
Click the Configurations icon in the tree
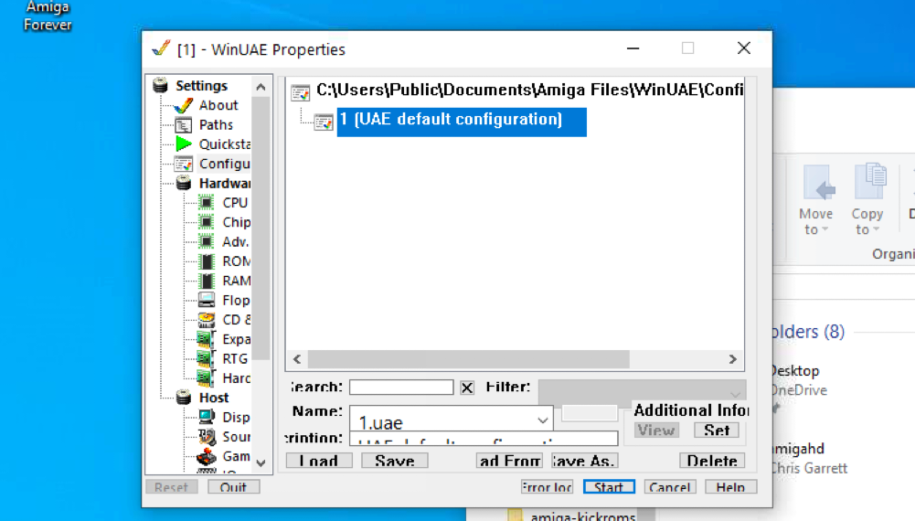[183, 164]
